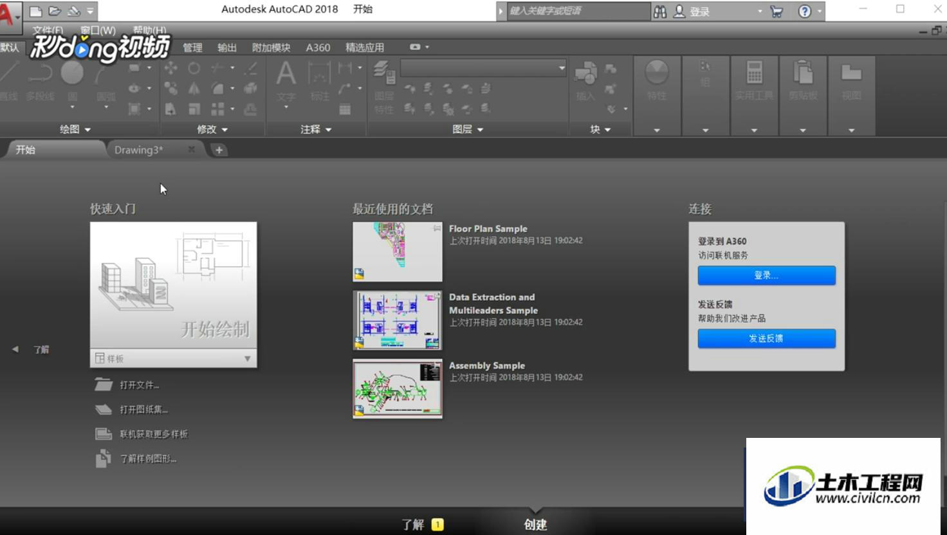Select the Circle (圆) tool
947x535 pixels.
click(72, 80)
